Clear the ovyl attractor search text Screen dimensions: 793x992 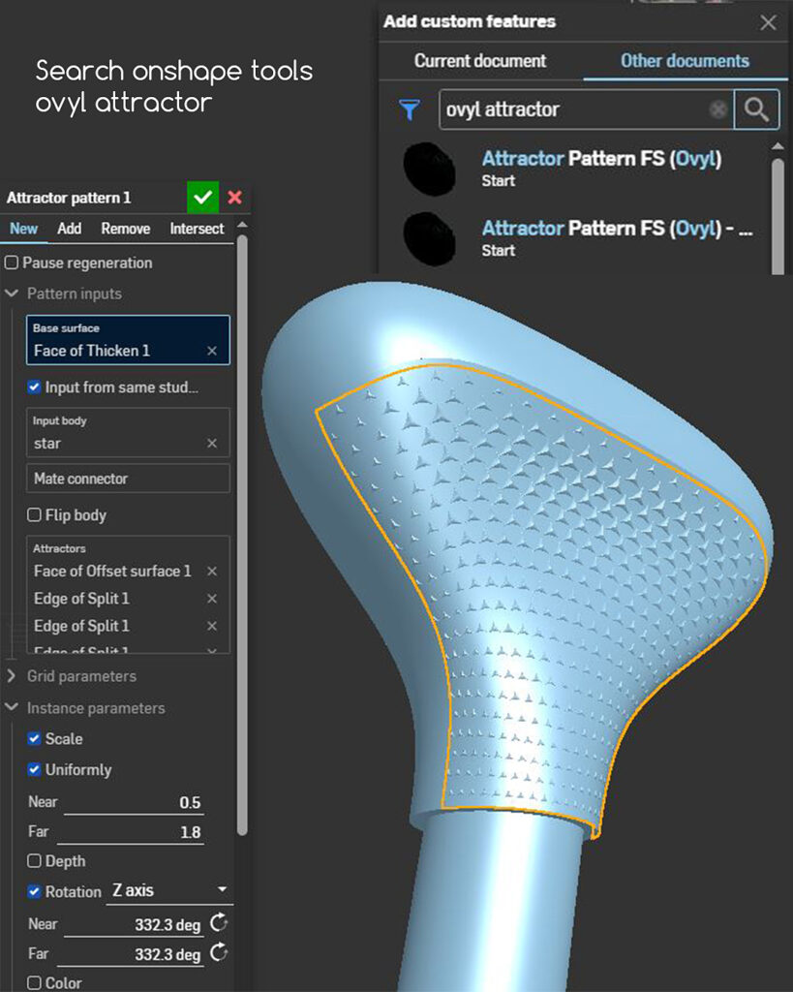click(x=717, y=110)
